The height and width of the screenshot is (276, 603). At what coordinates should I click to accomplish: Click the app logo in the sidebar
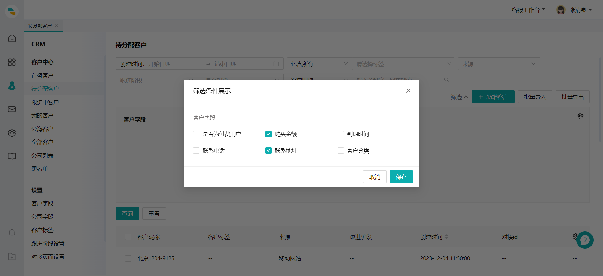click(x=12, y=12)
